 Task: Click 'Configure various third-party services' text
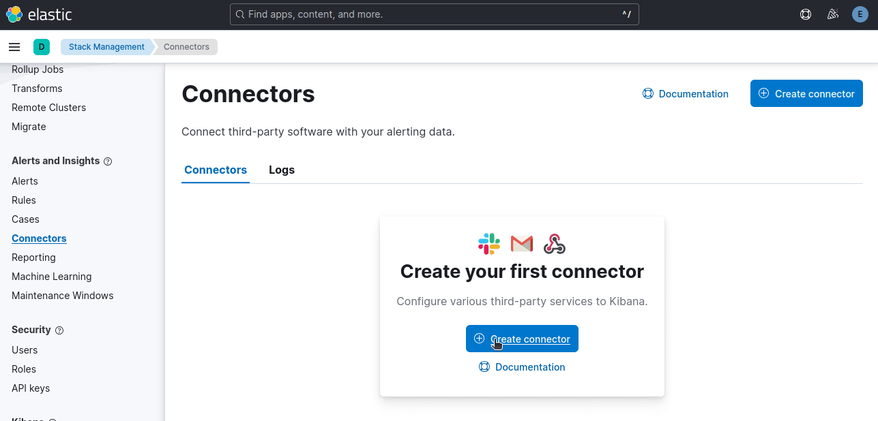pos(522,301)
